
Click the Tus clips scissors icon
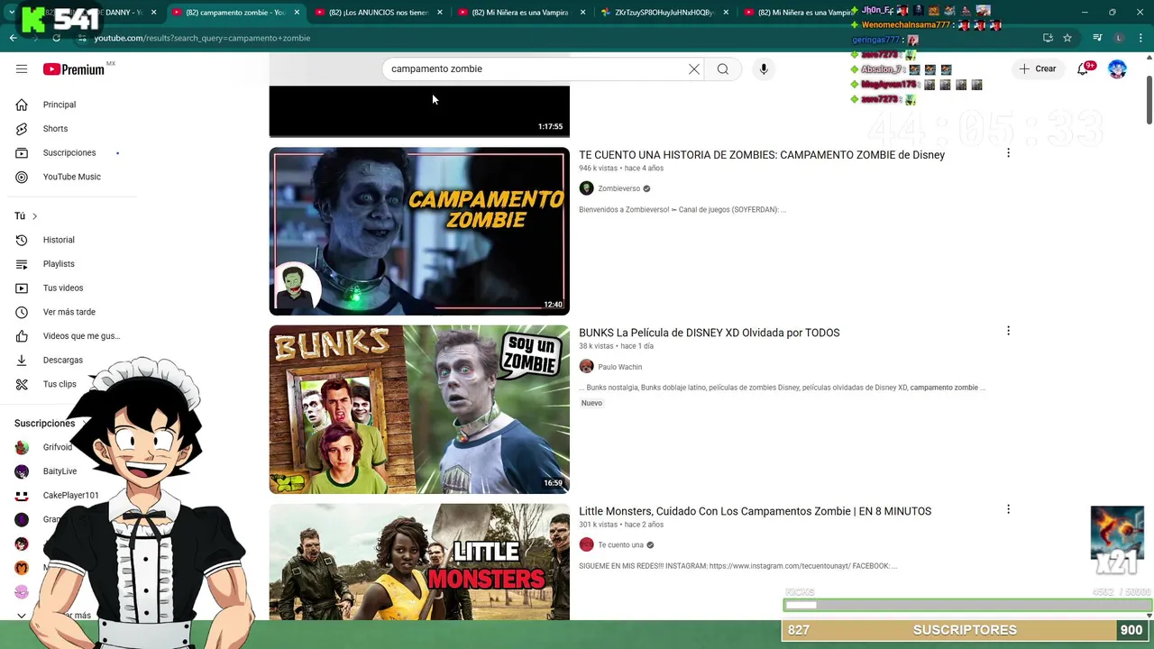coord(22,384)
